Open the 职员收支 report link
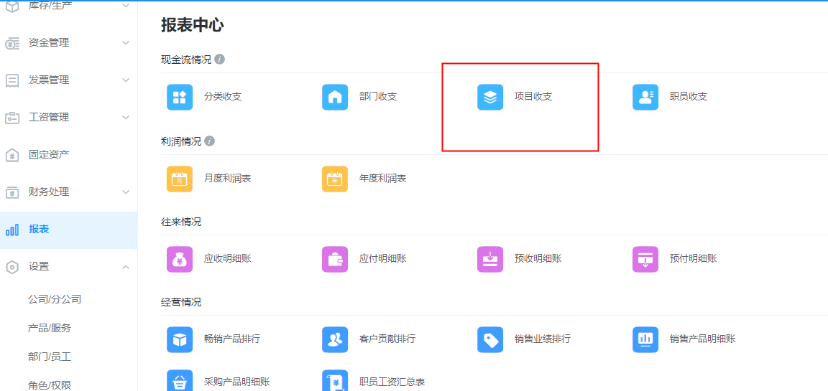The height and width of the screenshot is (391, 828). [688, 97]
